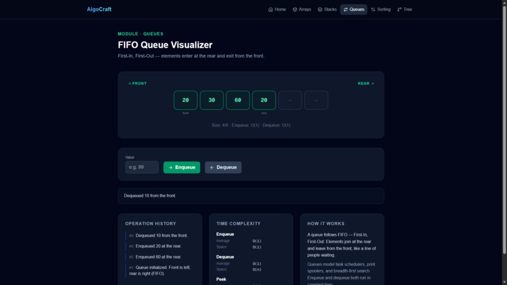This screenshot has height=285, width=507.
Task: Click the TIME COMPLEXITY heading
Action: 238,223
